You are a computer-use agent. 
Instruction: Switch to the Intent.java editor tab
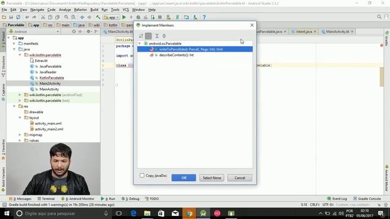[304, 32]
